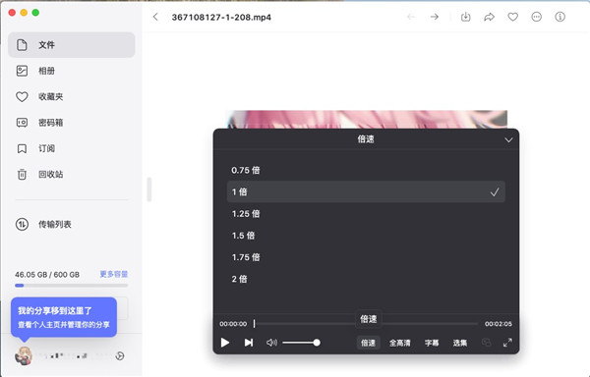Click the picture-in-picture icon in player
The height and width of the screenshot is (377, 590).
coord(486,343)
